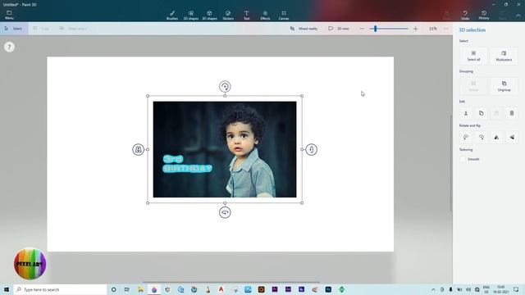Flip selection horizontally
This screenshot has width=525, height=295.
click(x=496, y=138)
